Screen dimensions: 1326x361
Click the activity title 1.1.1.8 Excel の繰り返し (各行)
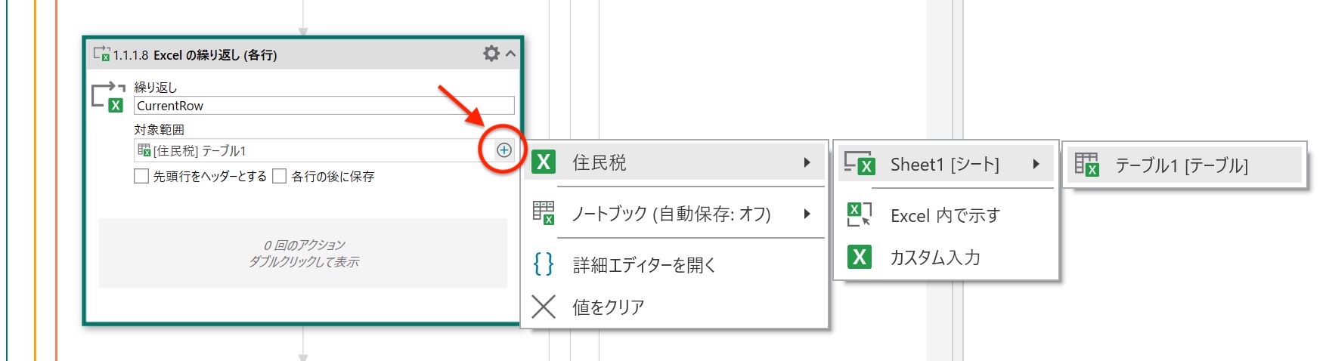[x=195, y=55]
